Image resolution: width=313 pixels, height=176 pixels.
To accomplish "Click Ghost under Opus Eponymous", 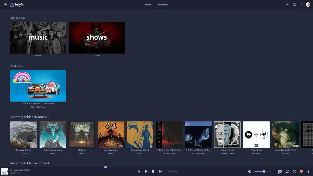I will 53,153.
